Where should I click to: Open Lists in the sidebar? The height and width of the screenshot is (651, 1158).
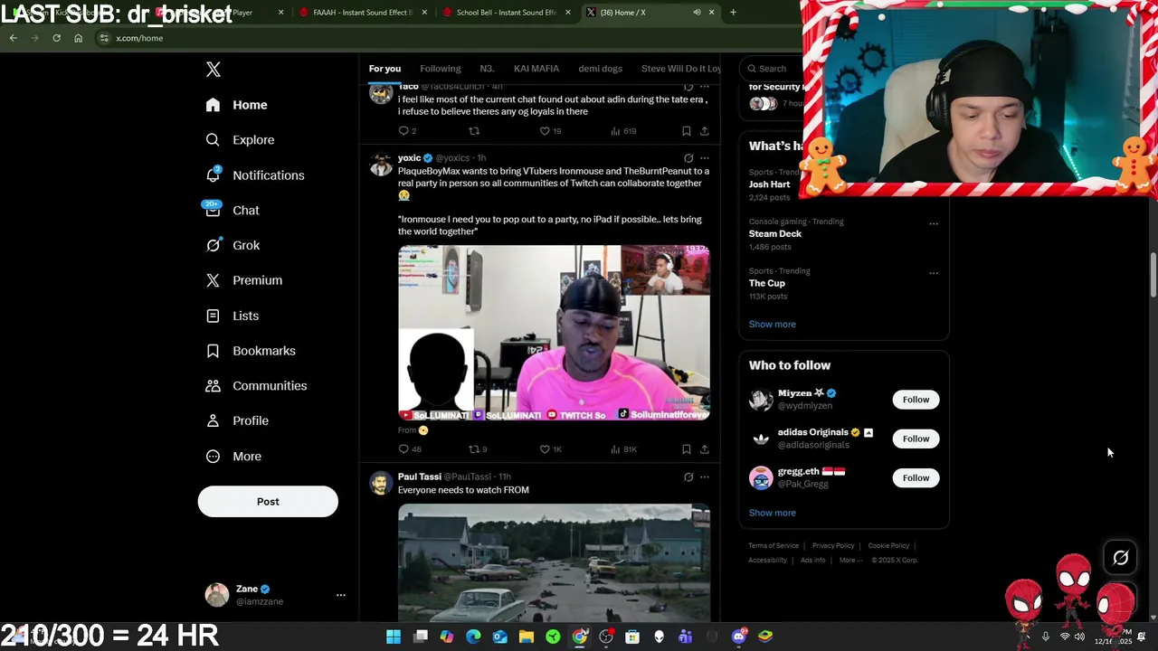(232, 316)
